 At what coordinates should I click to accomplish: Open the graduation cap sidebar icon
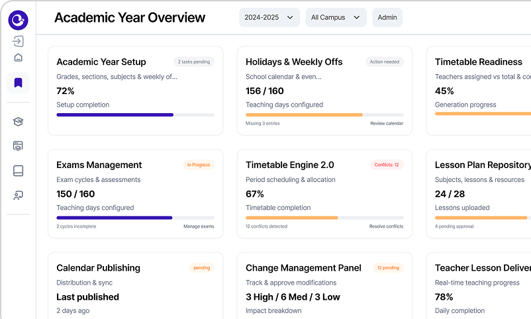tap(19, 121)
